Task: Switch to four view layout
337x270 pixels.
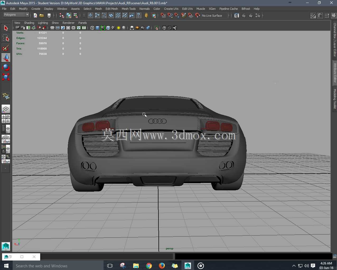Action: click(x=6, y=119)
